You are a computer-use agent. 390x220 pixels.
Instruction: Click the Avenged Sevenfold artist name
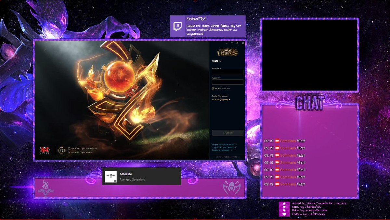coord(132,179)
